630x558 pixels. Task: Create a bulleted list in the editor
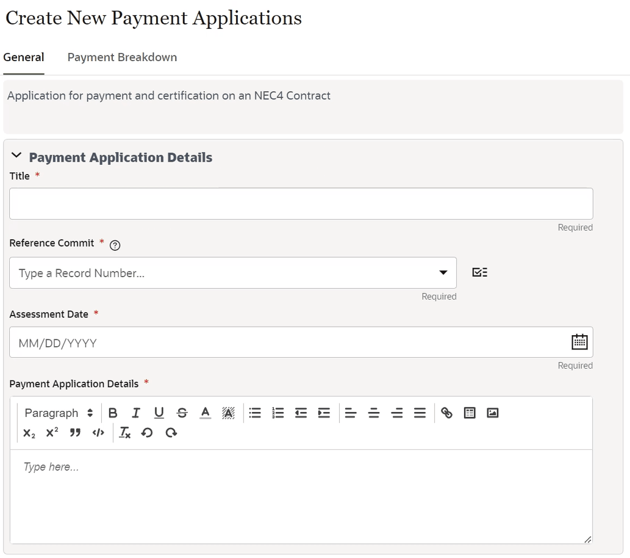(255, 413)
